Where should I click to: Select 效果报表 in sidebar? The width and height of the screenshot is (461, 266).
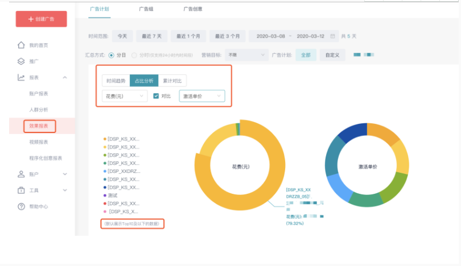(x=39, y=126)
